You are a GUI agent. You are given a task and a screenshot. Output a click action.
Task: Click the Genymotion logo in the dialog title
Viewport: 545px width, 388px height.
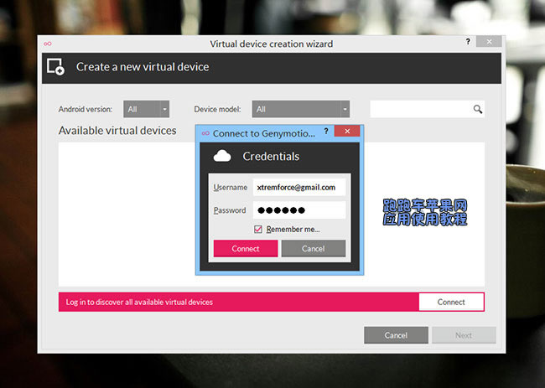(205, 133)
